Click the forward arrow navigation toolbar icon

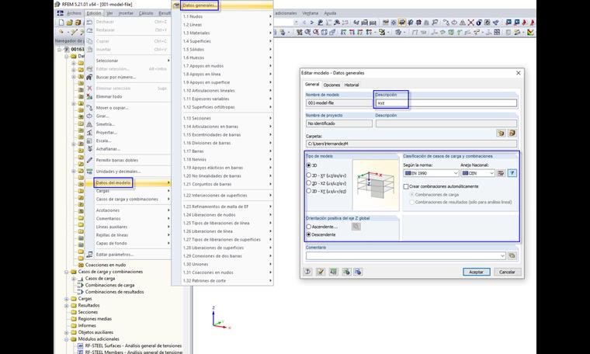tap(312, 23)
